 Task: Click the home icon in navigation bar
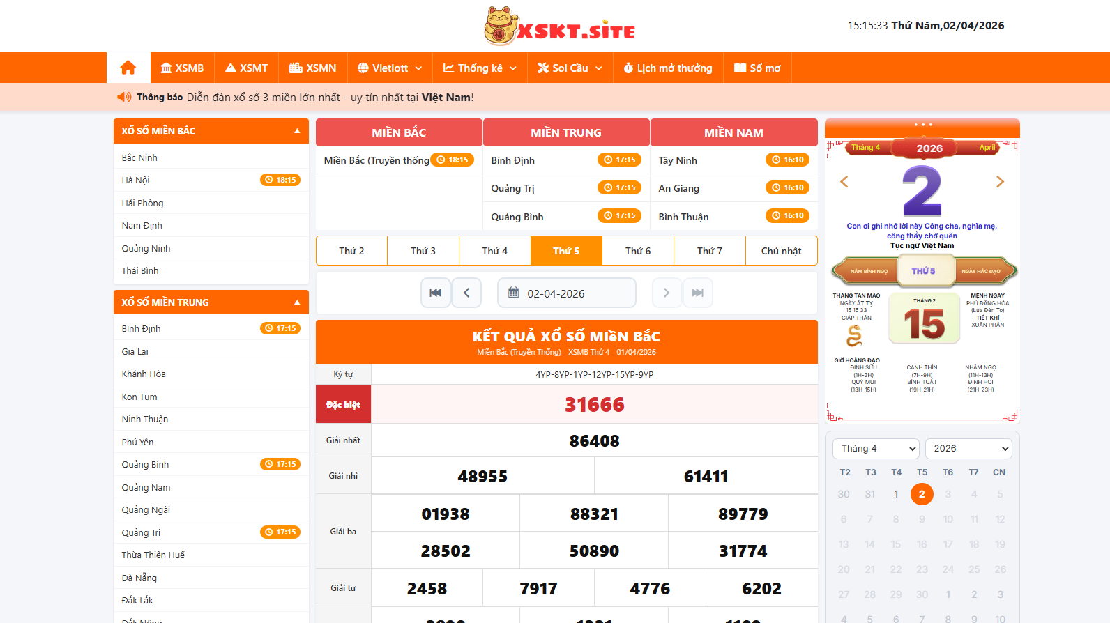tap(128, 68)
